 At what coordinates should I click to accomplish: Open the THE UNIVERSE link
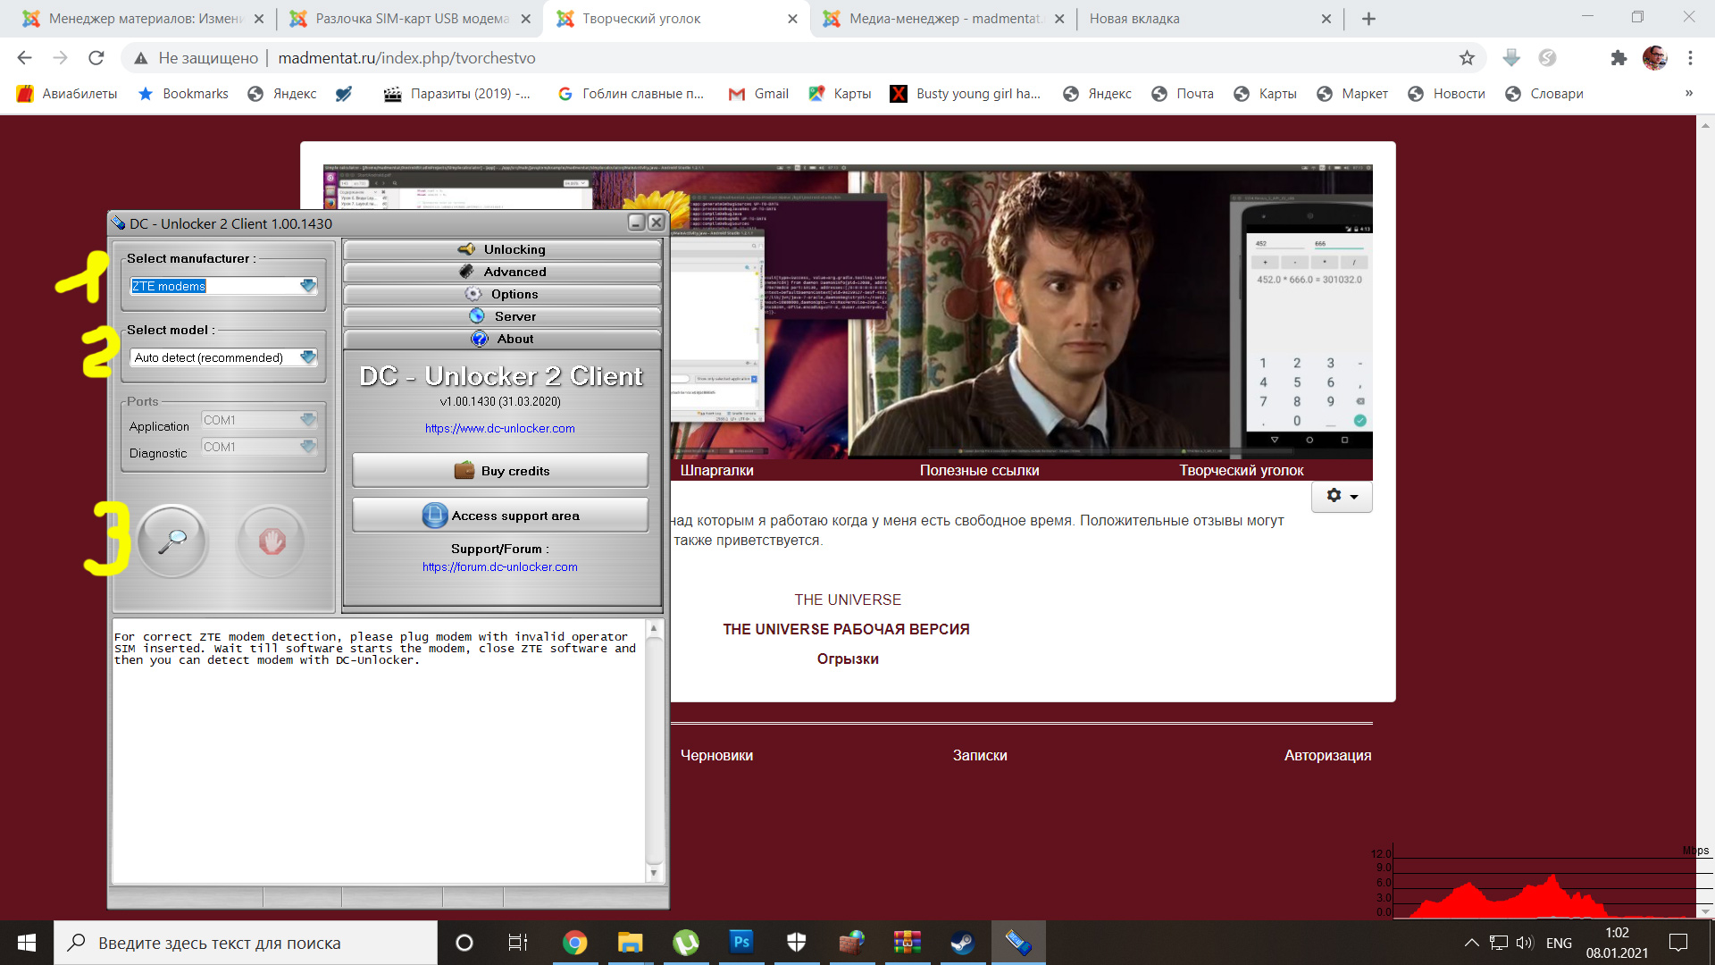coord(848,600)
